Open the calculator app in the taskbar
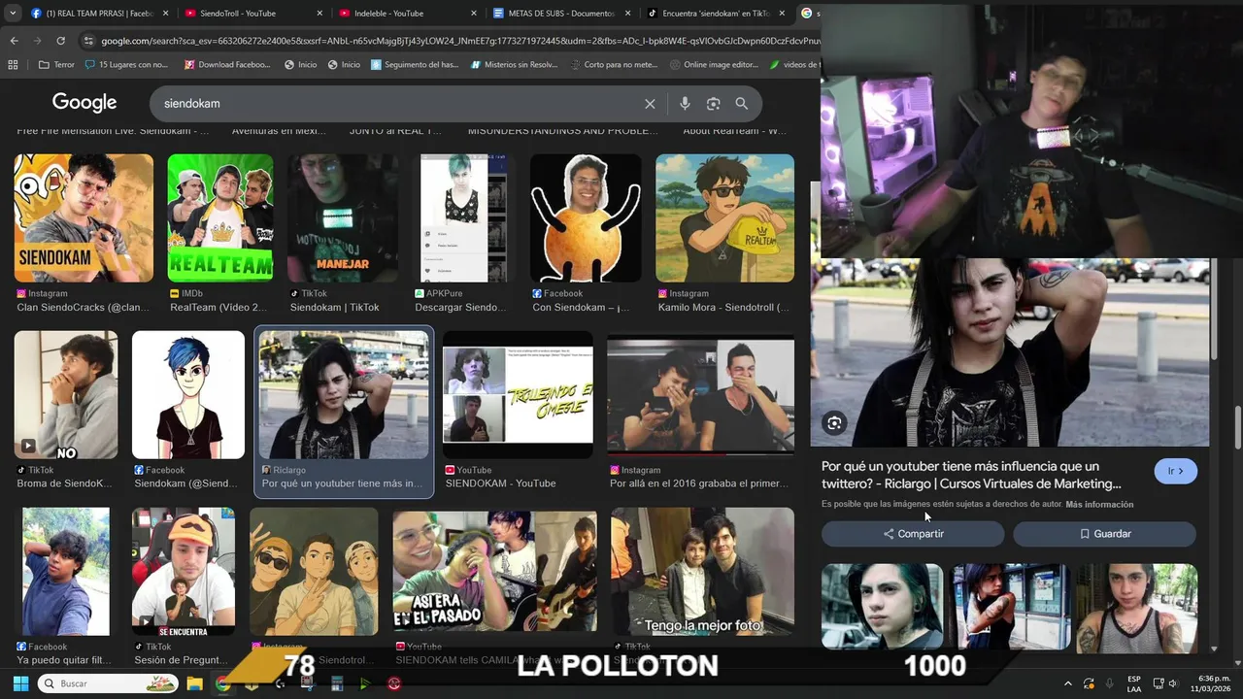The width and height of the screenshot is (1243, 699). click(337, 683)
